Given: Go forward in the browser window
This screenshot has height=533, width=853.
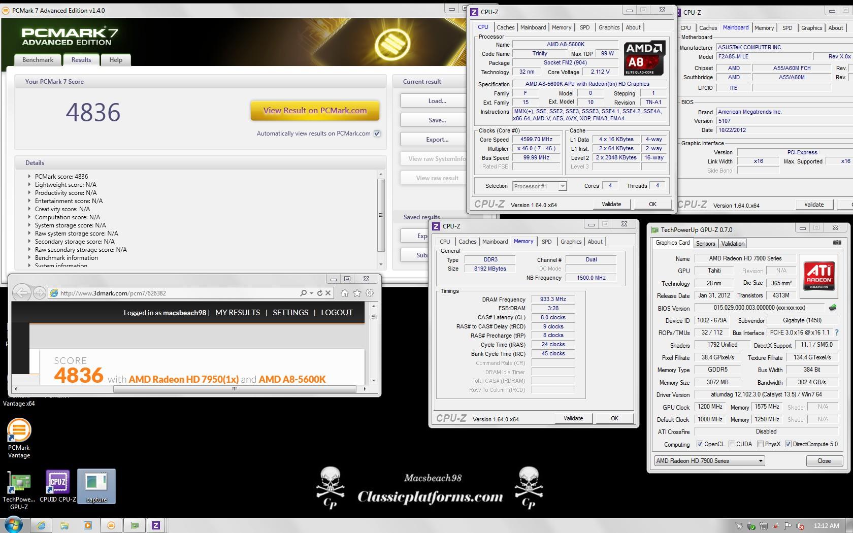Looking at the screenshot, I should [x=39, y=293].
